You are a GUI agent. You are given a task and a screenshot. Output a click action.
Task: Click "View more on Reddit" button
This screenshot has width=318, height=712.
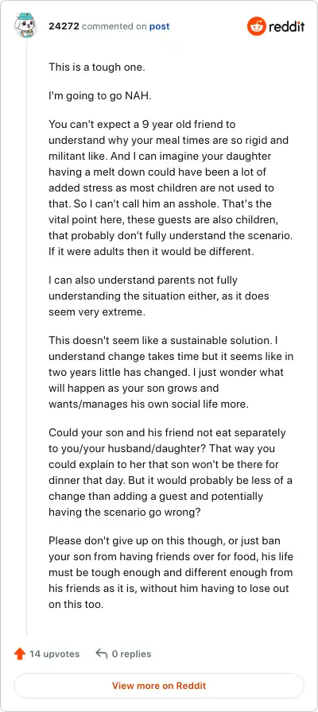click(159, 686)
